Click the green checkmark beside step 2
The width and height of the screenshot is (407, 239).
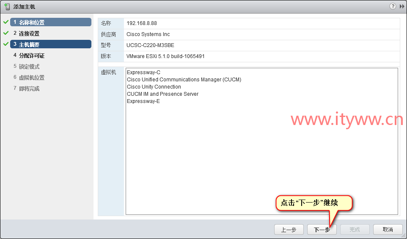(6, 33)
